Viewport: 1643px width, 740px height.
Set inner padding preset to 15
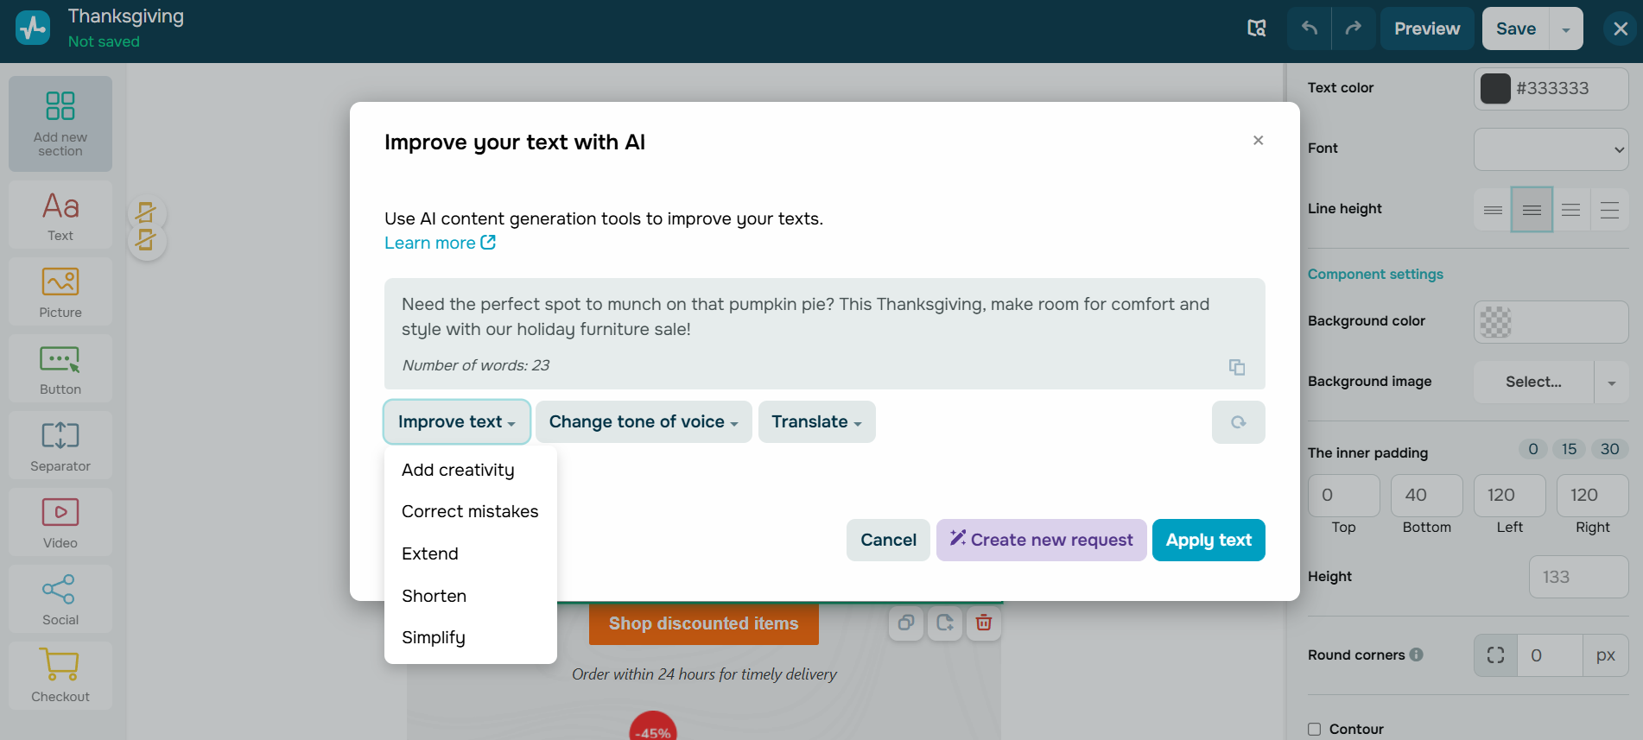tap(1569, 449)
